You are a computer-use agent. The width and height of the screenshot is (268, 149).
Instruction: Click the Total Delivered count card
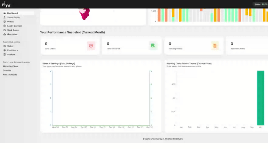tap(132, 46)
